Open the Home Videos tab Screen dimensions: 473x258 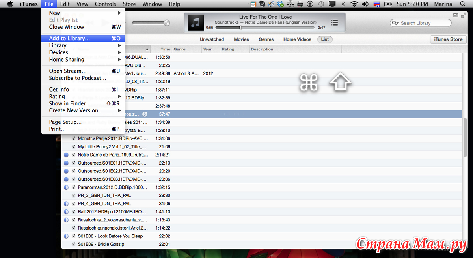pos(297,39)
